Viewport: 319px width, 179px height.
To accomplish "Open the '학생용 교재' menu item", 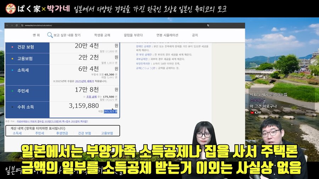I will point(102,35).
